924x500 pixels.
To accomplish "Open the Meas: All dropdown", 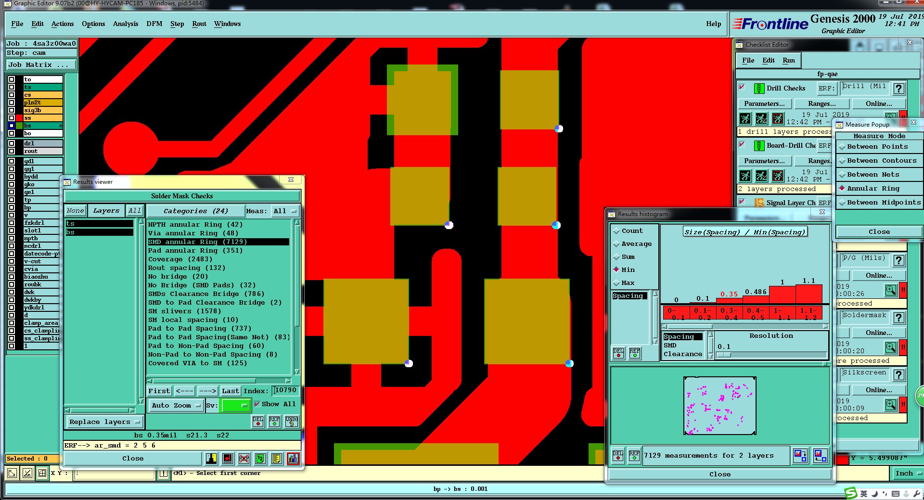I will coord(285,211).
